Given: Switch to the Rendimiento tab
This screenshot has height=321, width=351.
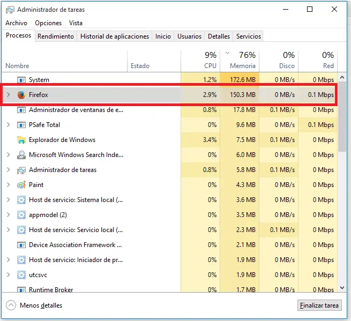Looking at the screenshot, I should [x=56, y=36].
